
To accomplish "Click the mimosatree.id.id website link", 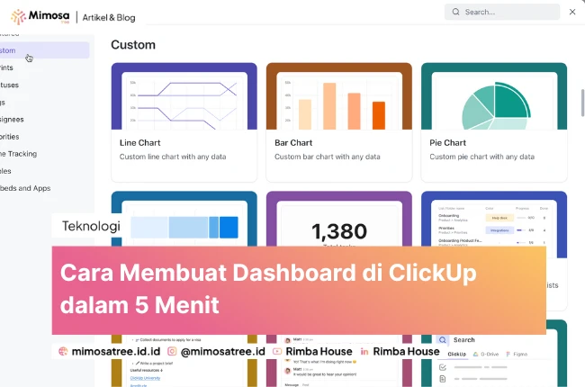I will (116, 351).
